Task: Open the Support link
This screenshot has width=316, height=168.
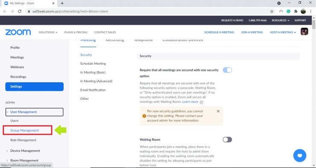Action: pos(300,20)
